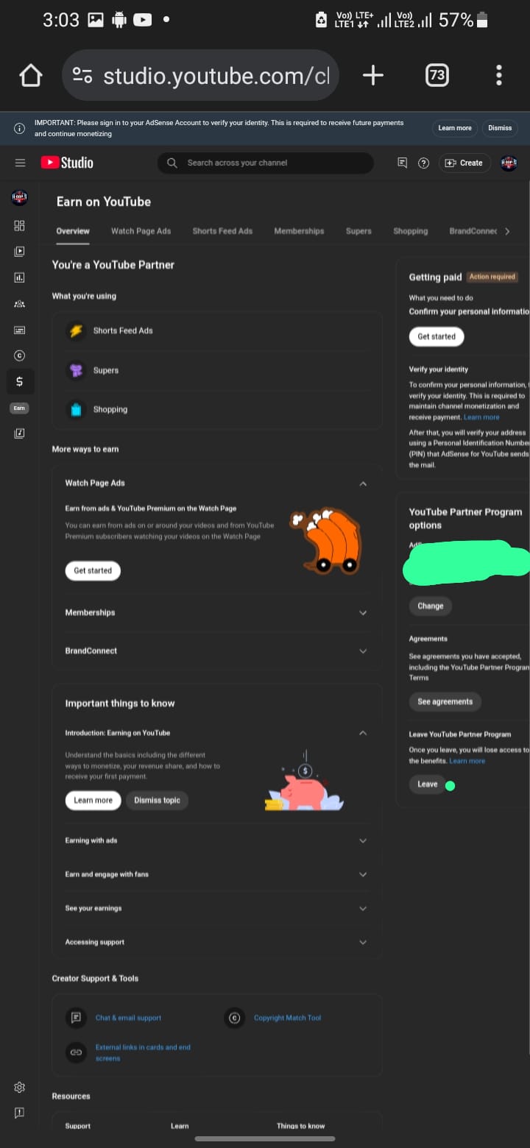
Task: Open the Chat & email support link
Action: click(128, 1018)
